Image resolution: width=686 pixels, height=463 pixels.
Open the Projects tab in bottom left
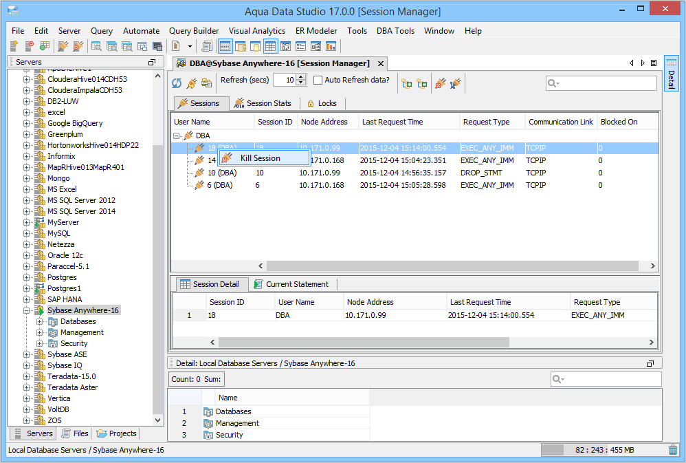117,433
